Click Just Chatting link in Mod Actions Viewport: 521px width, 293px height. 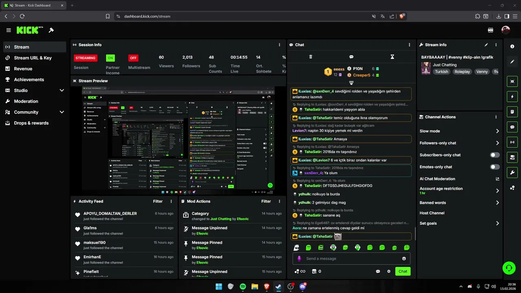[221, 219]
